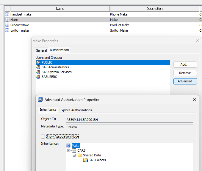202x171 pixels.
Task: Select the PUBLIC group icon
Action: pos(38,62)
